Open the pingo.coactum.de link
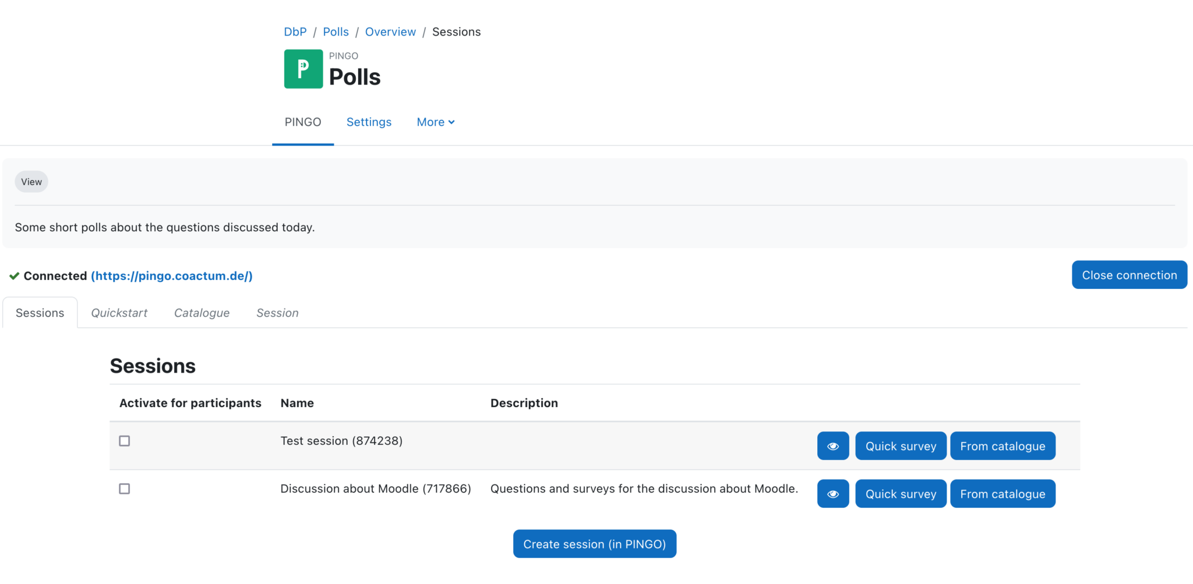This screenshot has width=1193, height=584. (x=172, y=276)
